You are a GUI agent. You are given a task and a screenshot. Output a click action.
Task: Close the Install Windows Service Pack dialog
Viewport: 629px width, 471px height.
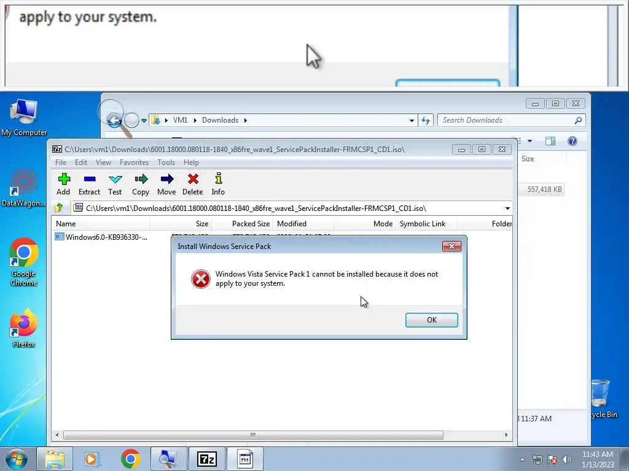point(451,247)
